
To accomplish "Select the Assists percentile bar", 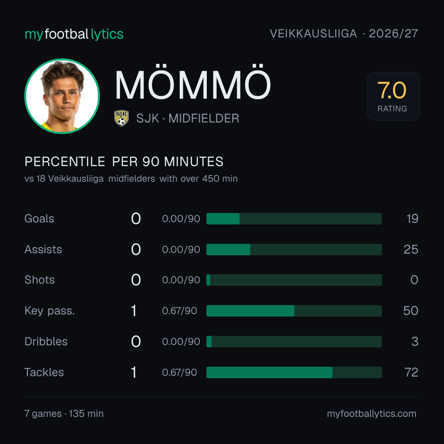I will pos(294,250).
